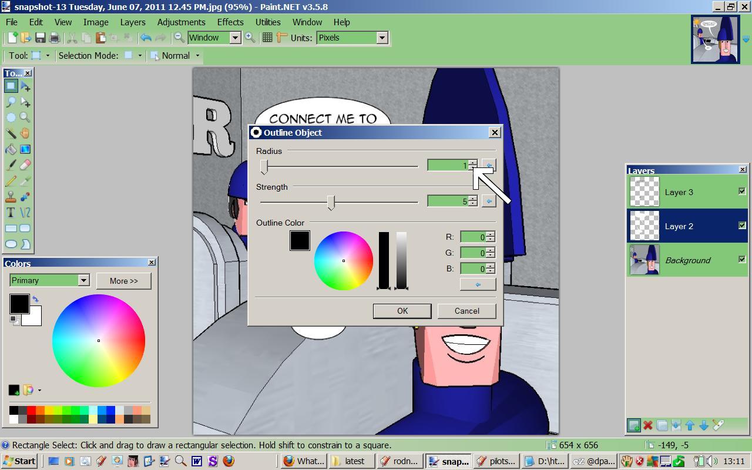Open the Adjustments menu
This screenshot has height=470, width=752.
coord(181,22)
